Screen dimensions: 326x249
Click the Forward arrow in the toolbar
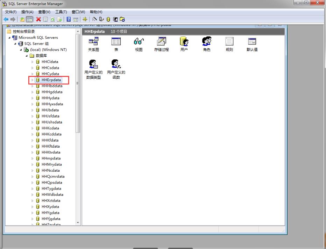13,20
